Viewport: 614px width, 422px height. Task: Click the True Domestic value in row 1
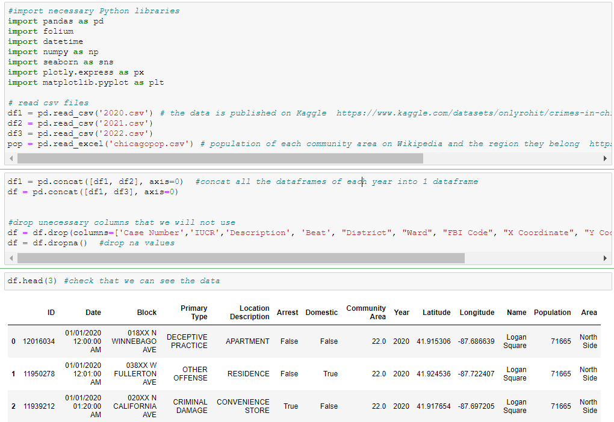click(330, 374)
